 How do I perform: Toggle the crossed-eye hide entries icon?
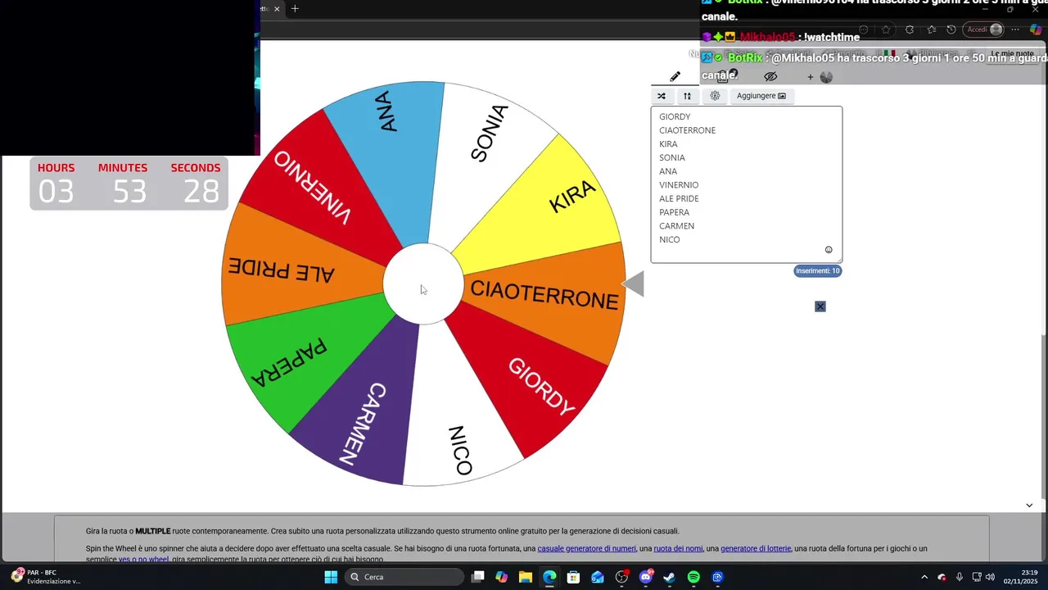[x=770, y=76]
